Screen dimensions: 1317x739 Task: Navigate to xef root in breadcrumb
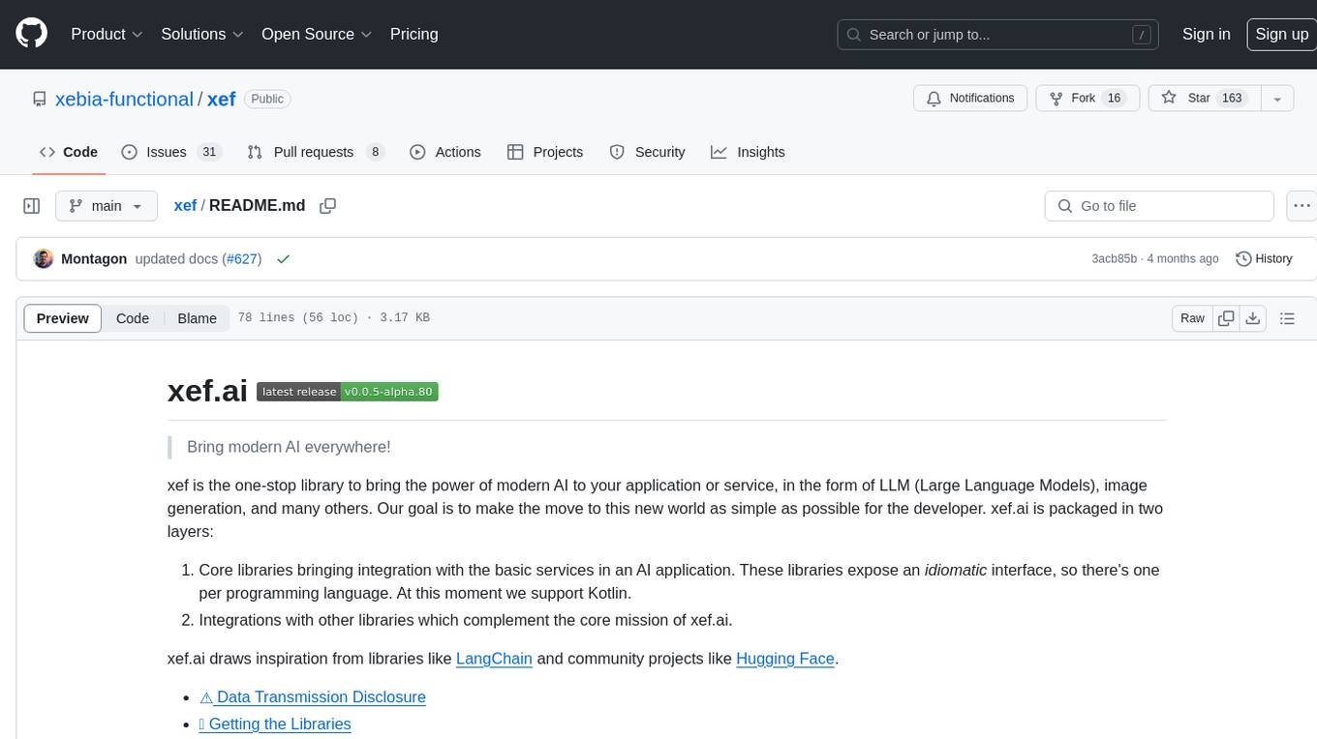185,206
